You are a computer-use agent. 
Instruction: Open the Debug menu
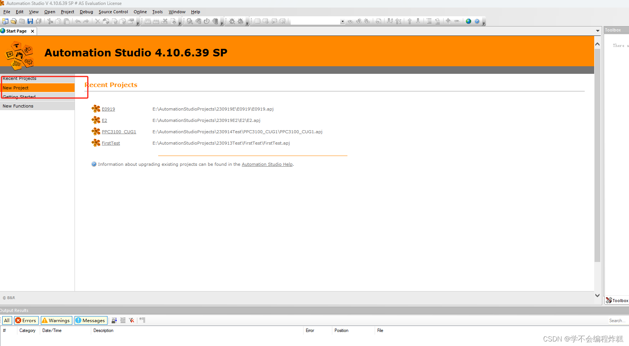(86, 12)
